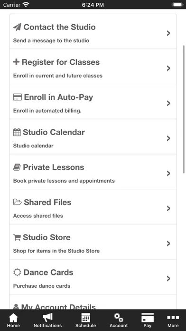Viewport: 186px width, 331px height.
Task: Go to the Home tab
Action: [x=13, y=321]
